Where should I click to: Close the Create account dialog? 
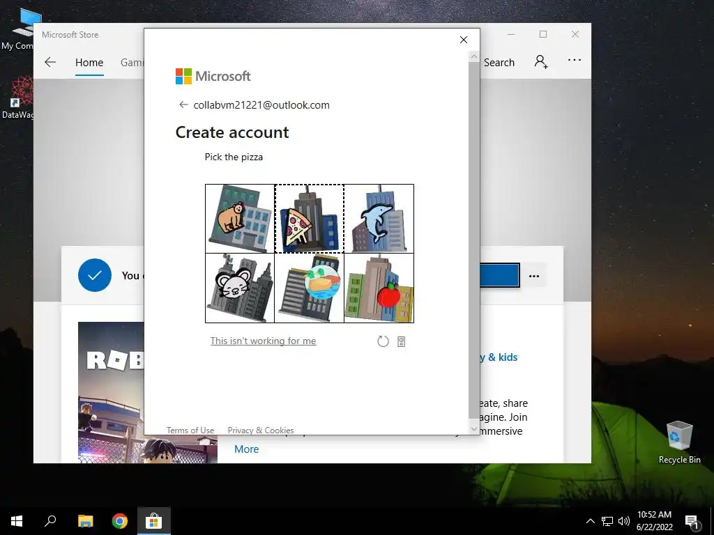(464, 40)
